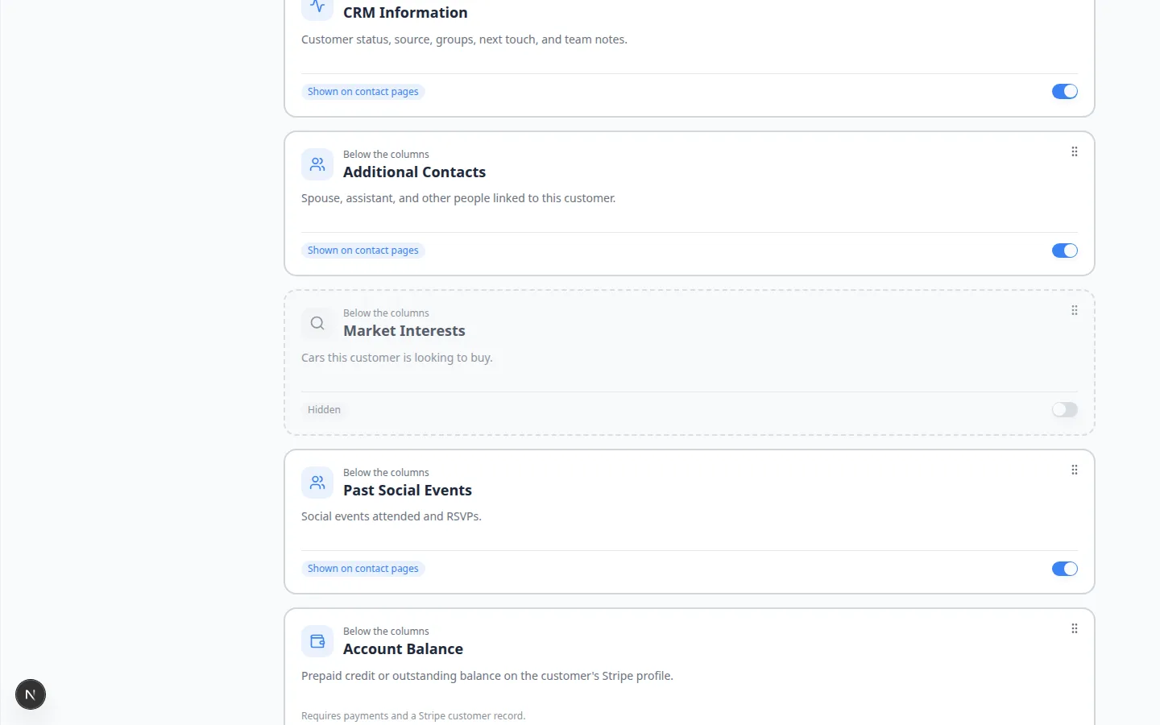Click 'Below the columns' label above Past Social Events

[x=386, y=473]
